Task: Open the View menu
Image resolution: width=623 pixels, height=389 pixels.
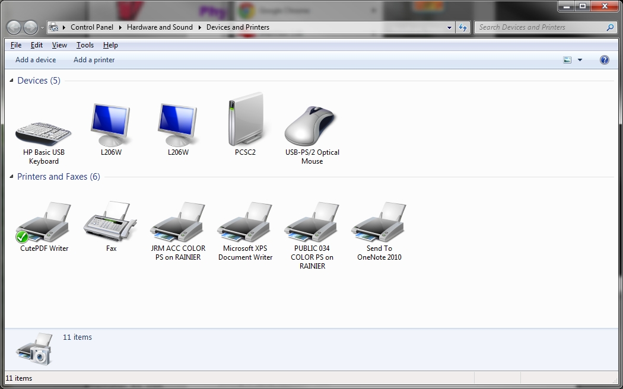Action: click(x=59, y=45)
